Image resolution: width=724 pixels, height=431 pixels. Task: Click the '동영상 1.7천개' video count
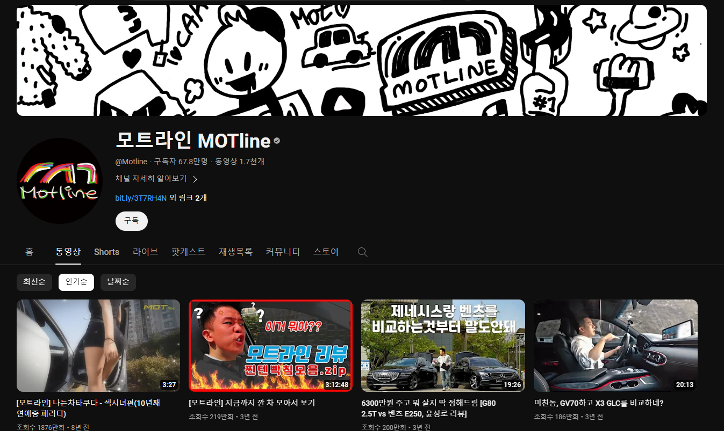[x=240, y=162]
